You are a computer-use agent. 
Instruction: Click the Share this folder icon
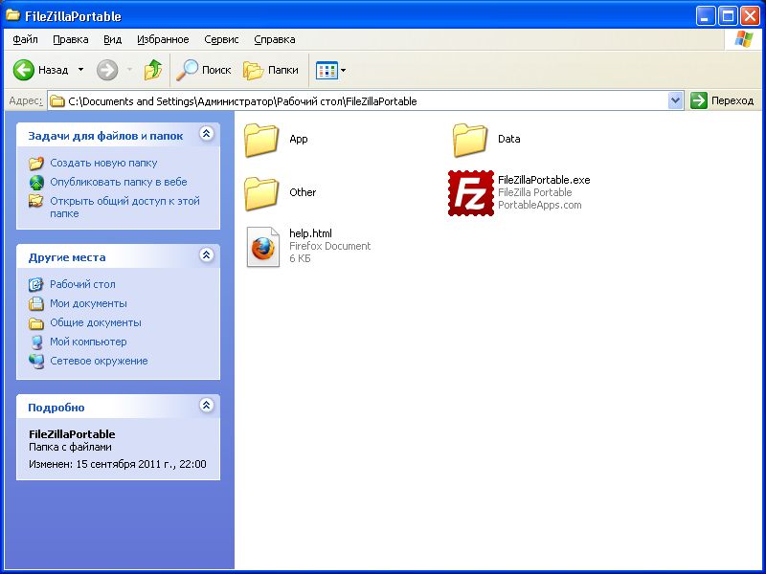pos(36,201)
